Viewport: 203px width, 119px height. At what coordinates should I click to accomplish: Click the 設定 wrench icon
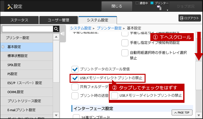click(10, 6)
